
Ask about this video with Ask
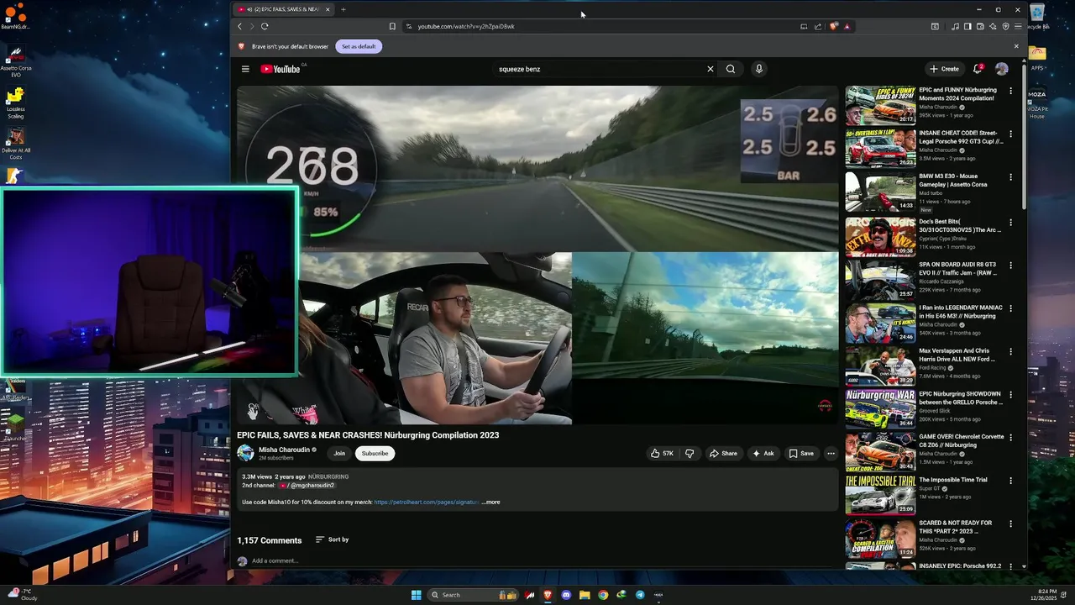coord(763,453)
